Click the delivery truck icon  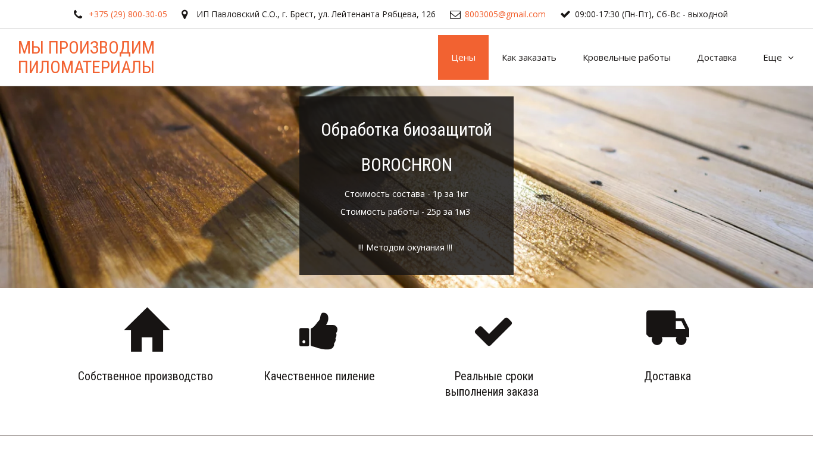[668, 327]
